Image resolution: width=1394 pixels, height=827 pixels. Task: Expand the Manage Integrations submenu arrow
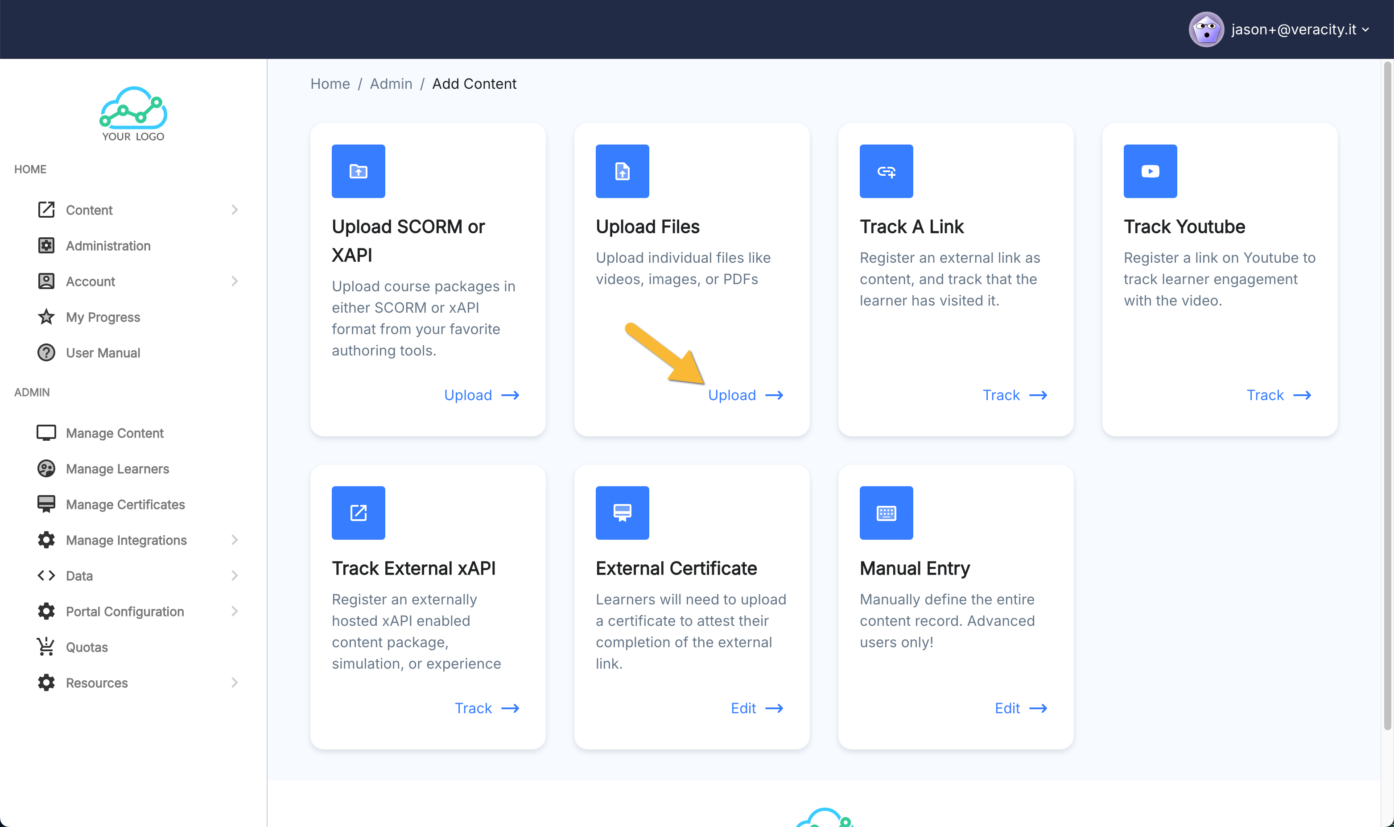(x=235, y=540)
